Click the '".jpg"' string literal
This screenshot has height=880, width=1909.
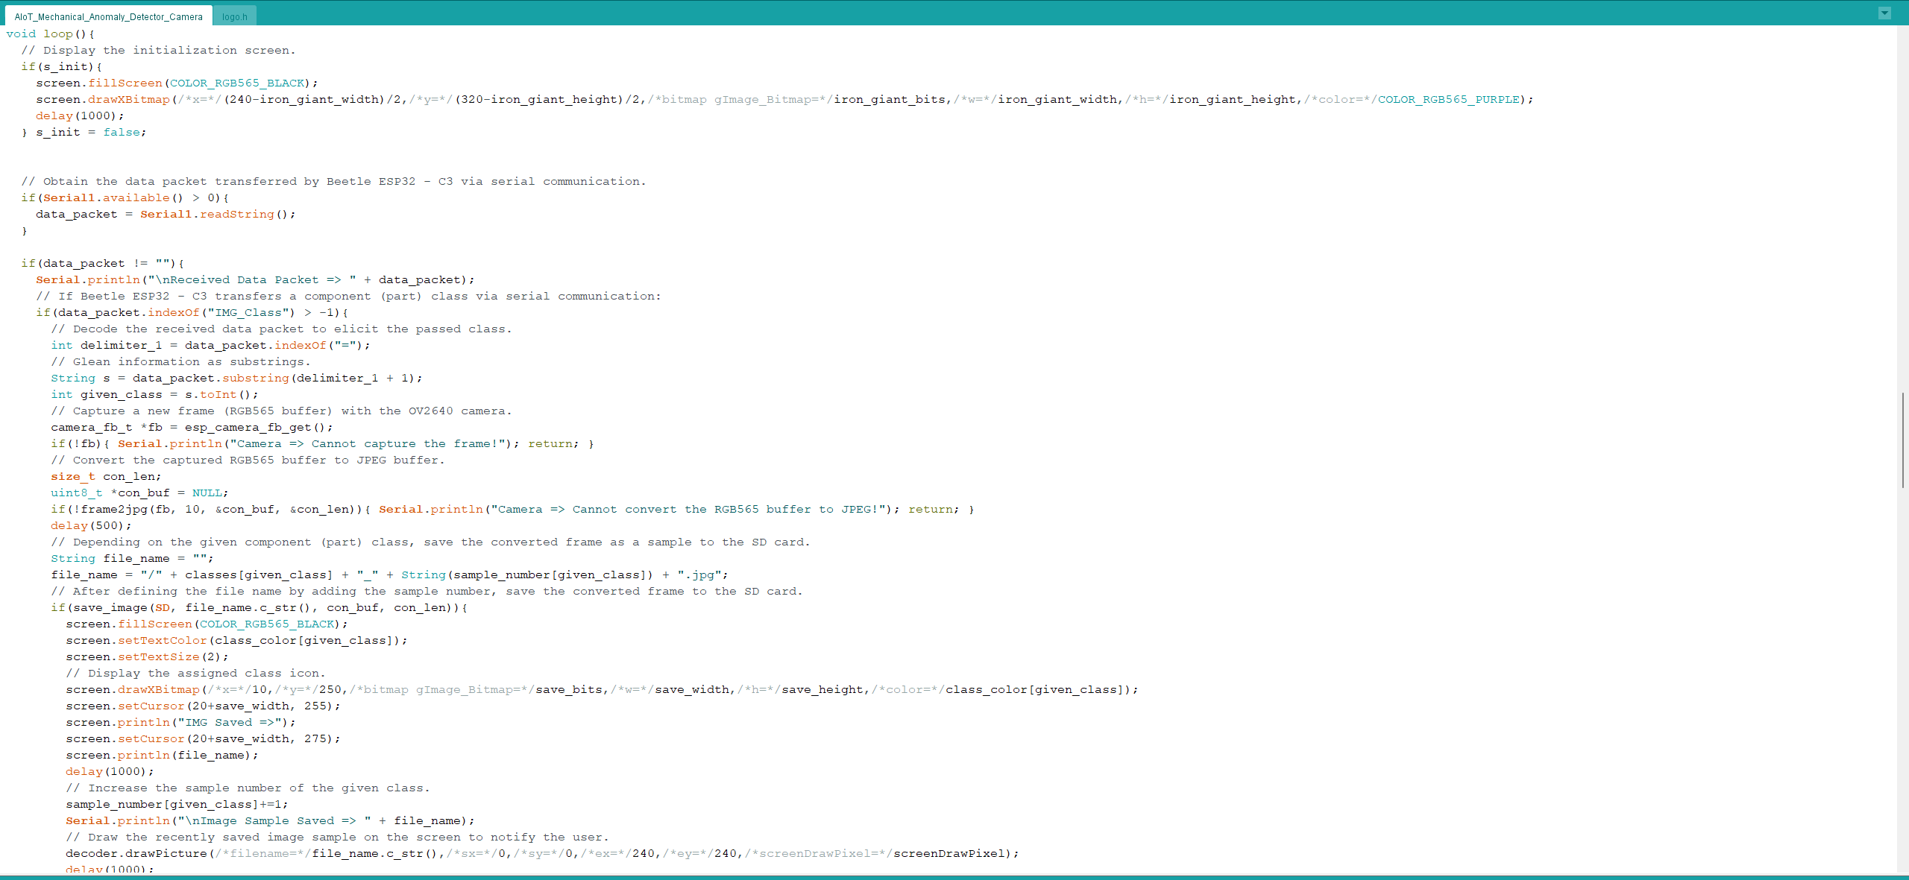(x=699, y=575)
